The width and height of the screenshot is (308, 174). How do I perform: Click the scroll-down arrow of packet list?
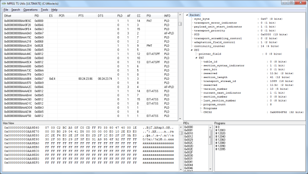pyautogui.click(x=180, y=119)
